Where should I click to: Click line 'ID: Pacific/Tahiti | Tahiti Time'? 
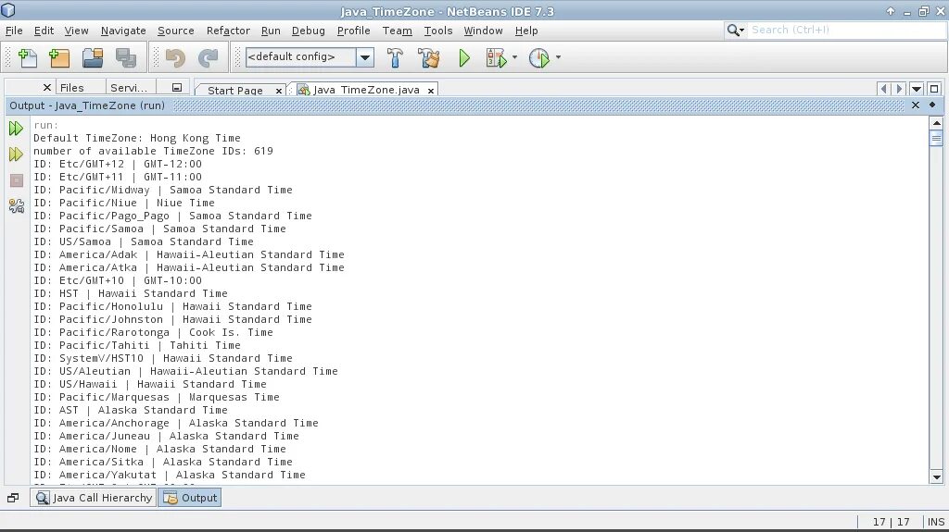point(137,345)
